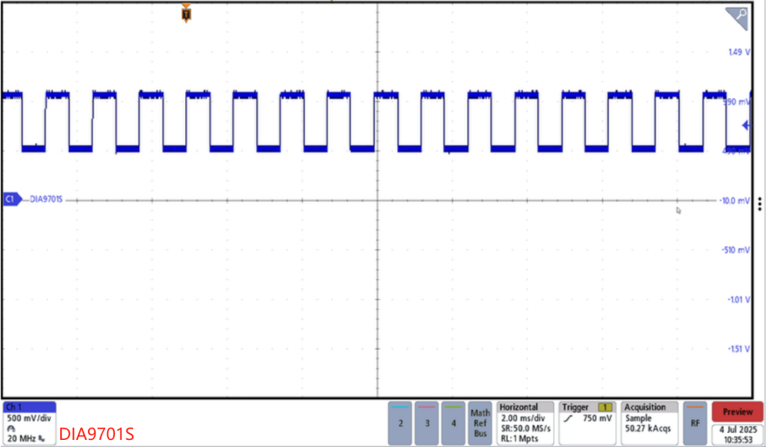766x447 pixels.
Task: Activate channel 4 input
Action: (453, 423)
